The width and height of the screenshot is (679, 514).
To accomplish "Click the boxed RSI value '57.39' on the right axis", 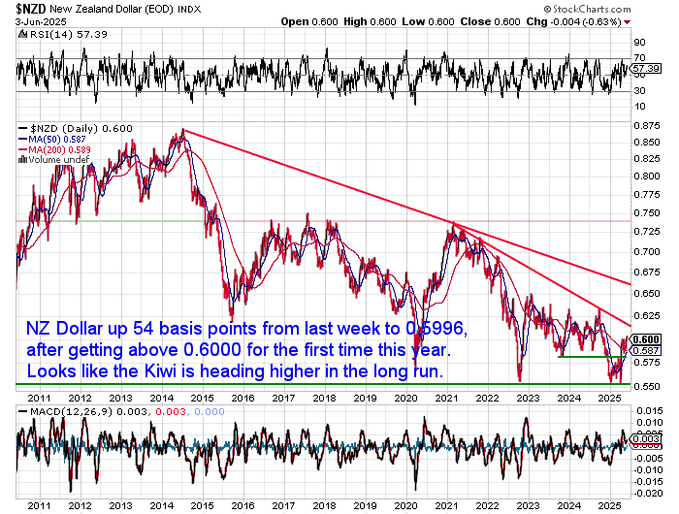I will pyautogui.click(x=646, y=69).
